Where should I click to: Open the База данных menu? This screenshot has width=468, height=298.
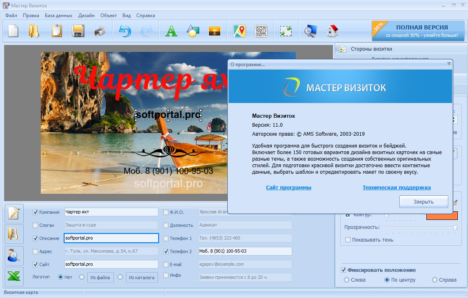[x=58, y=16]
